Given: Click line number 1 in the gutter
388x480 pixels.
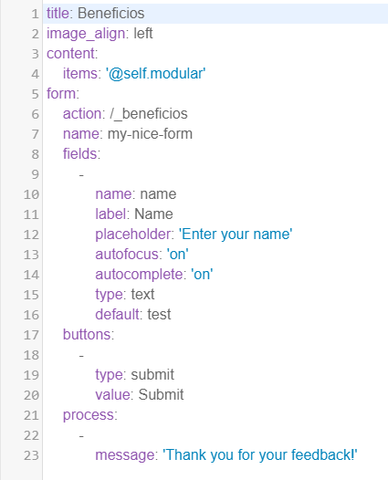Looking at the screenshot, I should click(x=35, y=14).
